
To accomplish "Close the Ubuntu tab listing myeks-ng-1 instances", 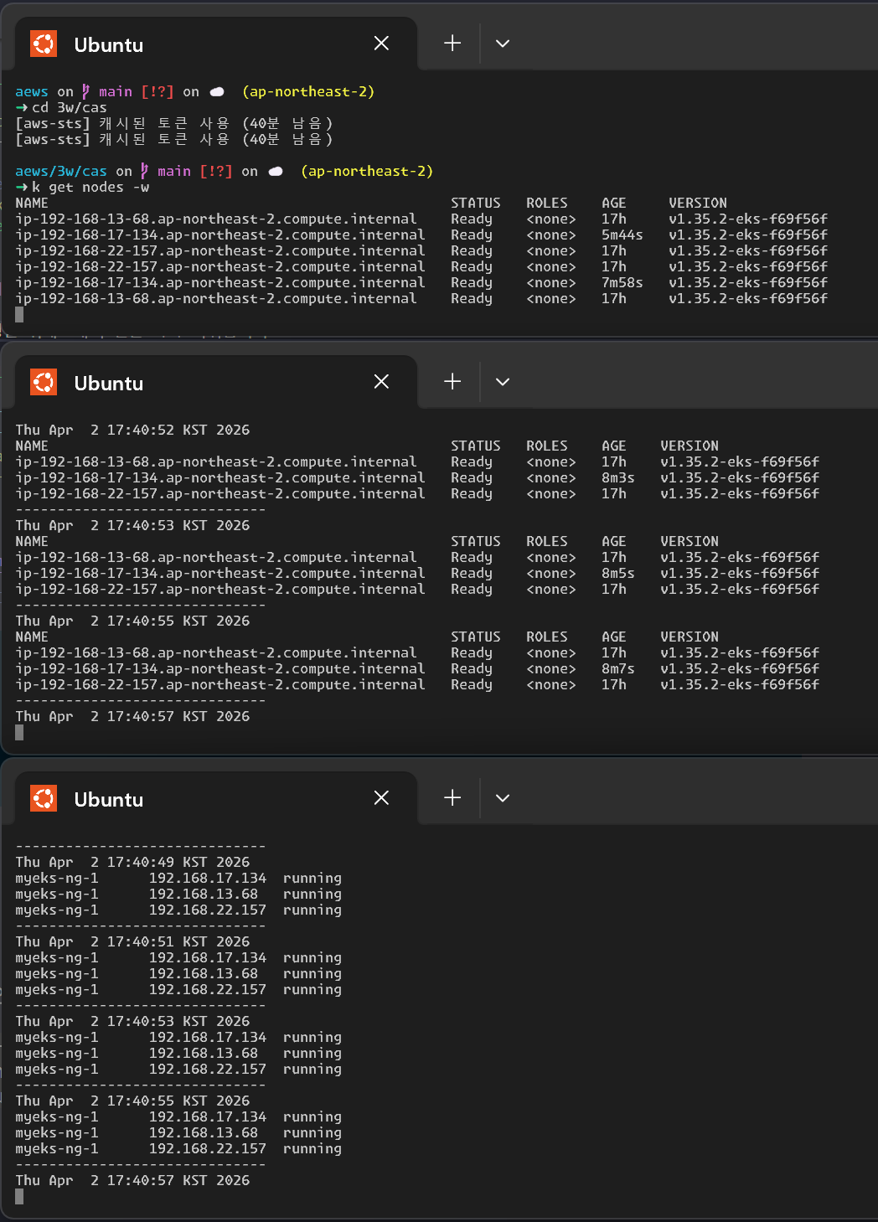I will click(x=381, y=798).
